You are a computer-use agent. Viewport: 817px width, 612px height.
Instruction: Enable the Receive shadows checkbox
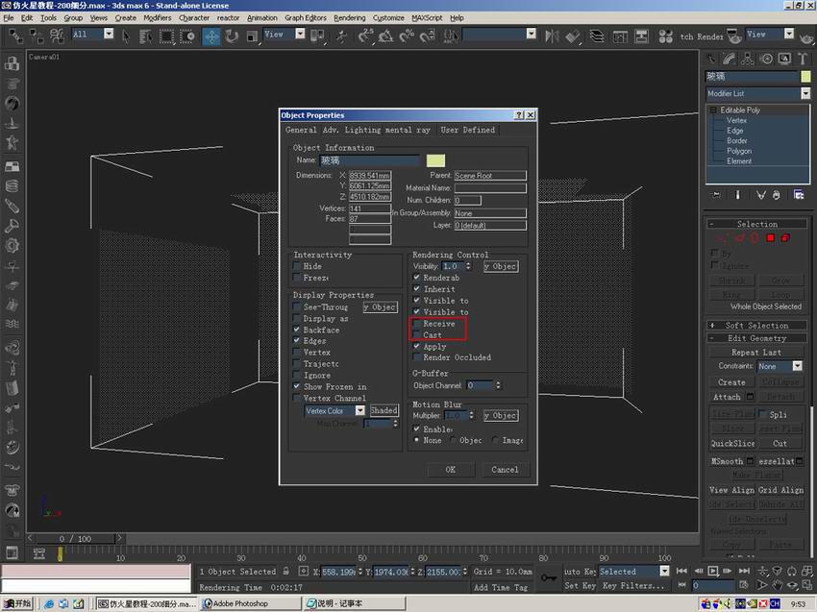(x=417, y=325)
